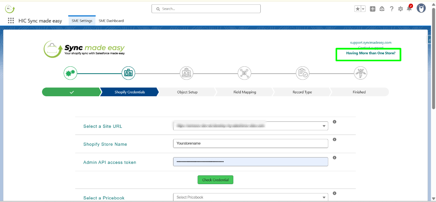Click info icon beside Shopify Store Name
The image size is (436, 202).
(334, 140)
